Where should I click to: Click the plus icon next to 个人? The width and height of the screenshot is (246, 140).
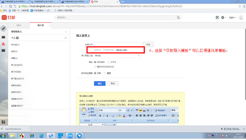pos(17,38)
